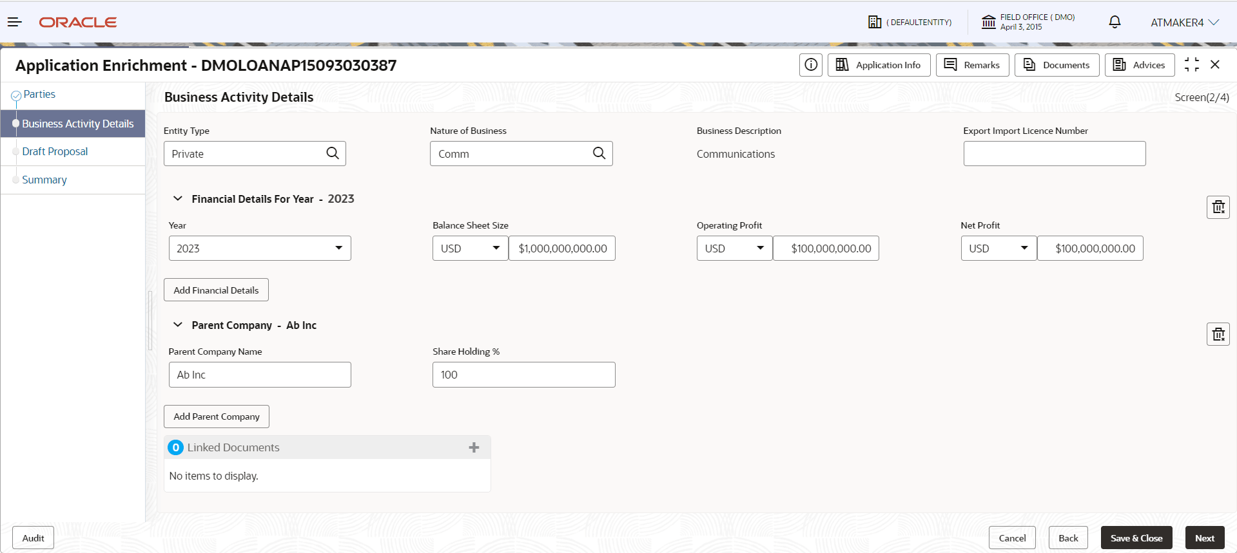
Task: Click the Communications business description text
Action: (x=735, y=154)
